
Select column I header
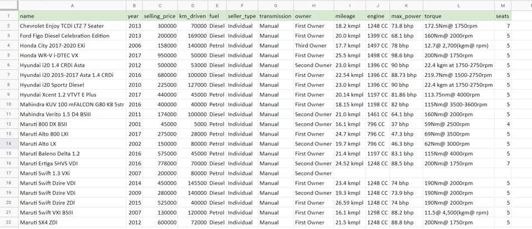[350, 6]
